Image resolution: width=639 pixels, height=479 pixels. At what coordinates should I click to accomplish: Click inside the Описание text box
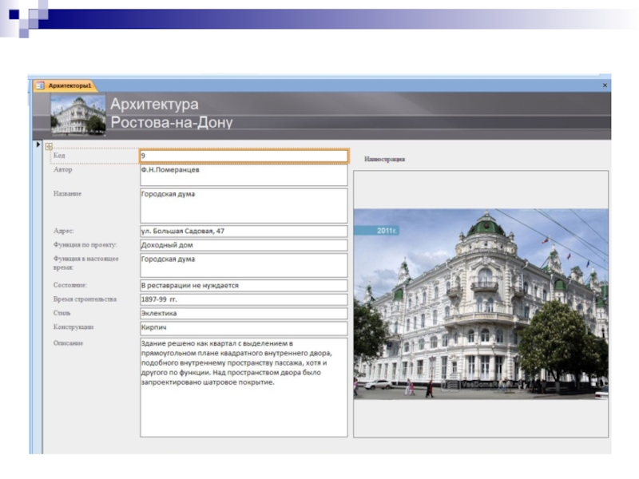tap(244, 387)
